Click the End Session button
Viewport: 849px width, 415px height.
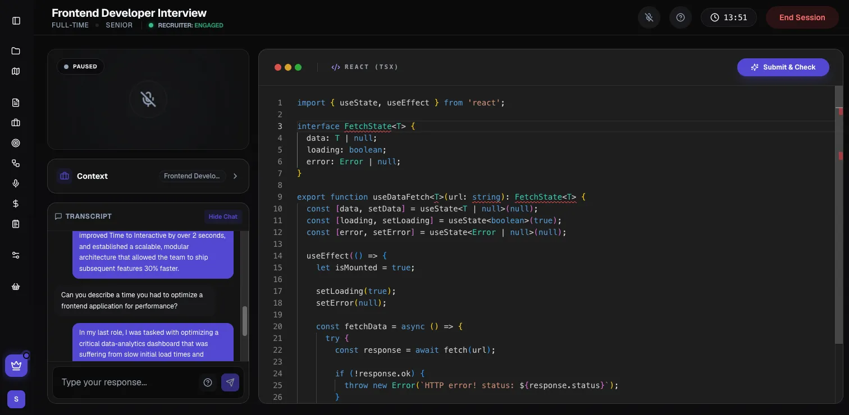coord(802,17)
